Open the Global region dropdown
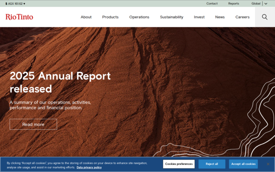The height and width of the screenshot is (172, 275). pyautogui.click(x=256, y=4)
